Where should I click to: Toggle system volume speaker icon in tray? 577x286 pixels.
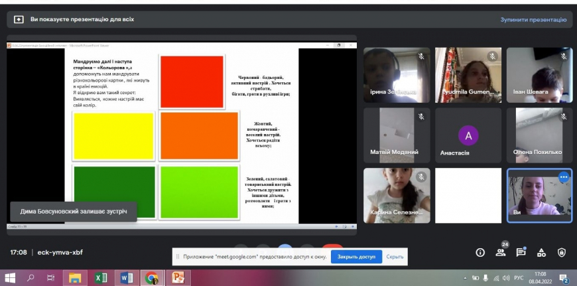505,278
